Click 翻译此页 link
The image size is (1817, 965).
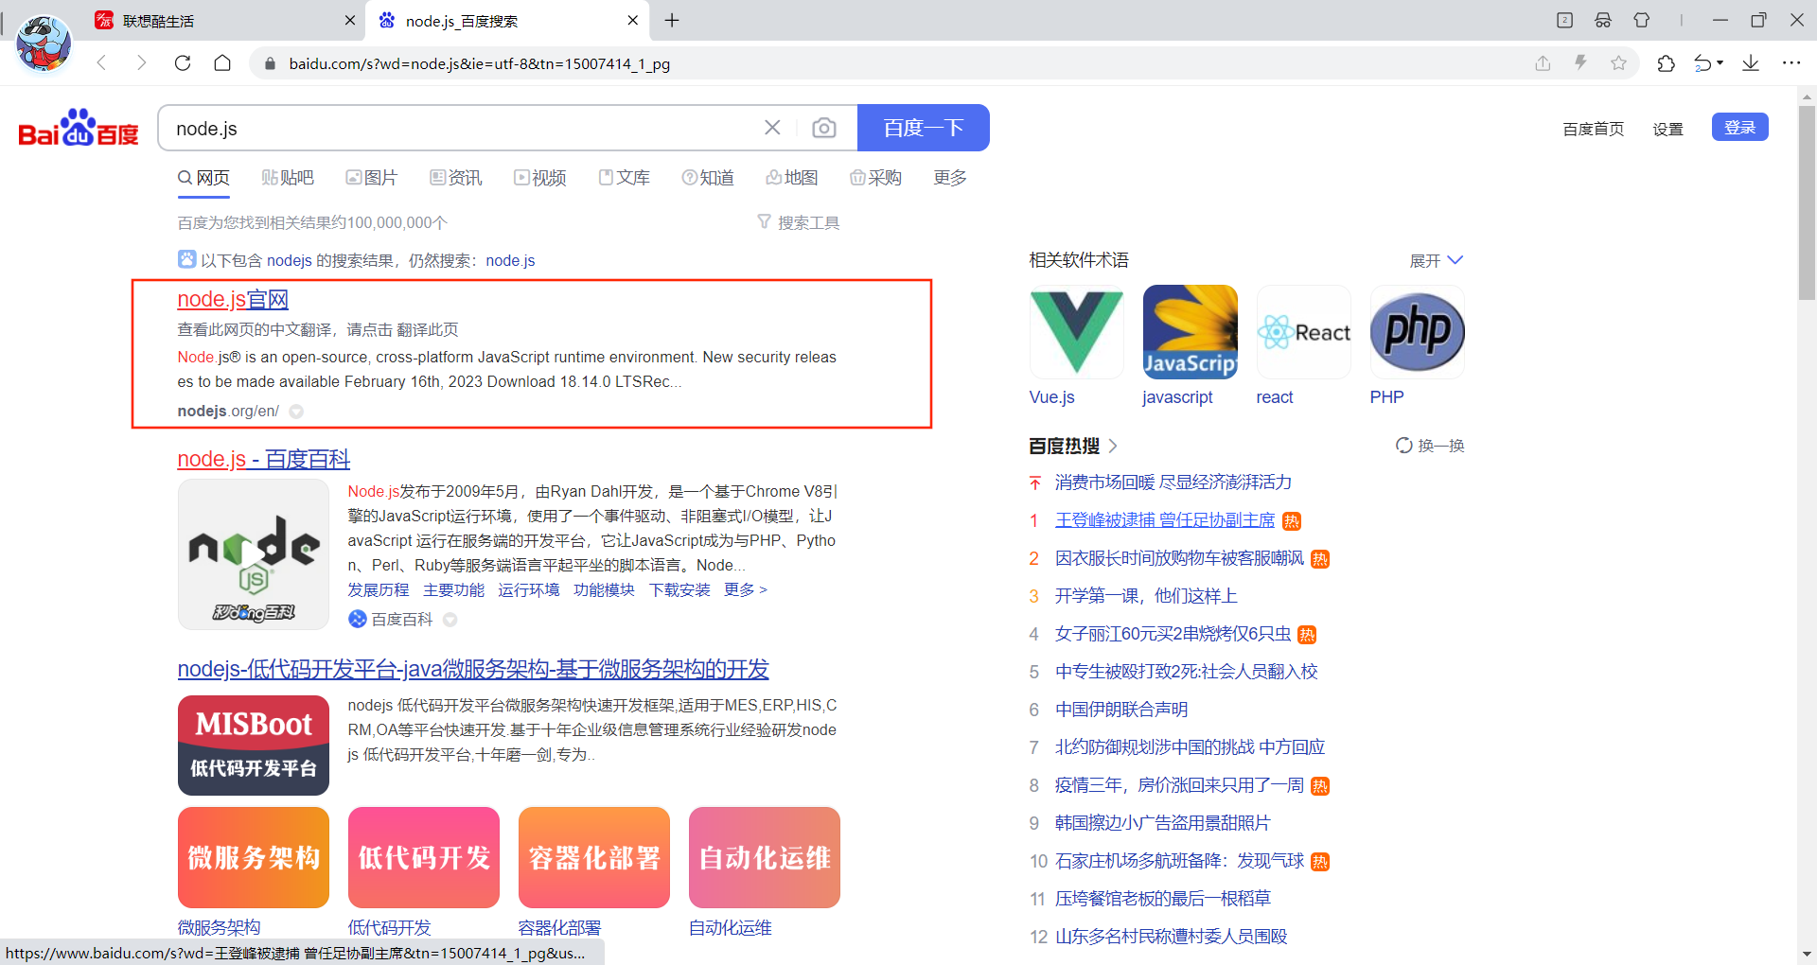click(x=428, y=329)
